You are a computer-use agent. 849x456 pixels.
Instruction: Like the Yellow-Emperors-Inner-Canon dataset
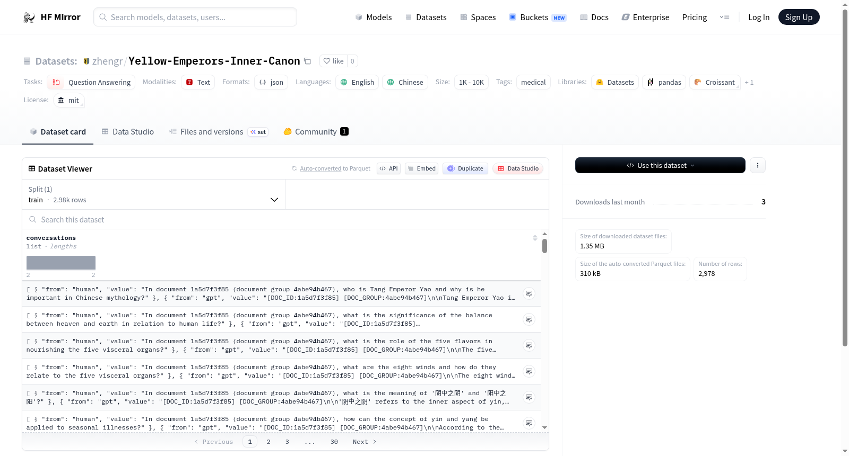[x=334, y=61]
